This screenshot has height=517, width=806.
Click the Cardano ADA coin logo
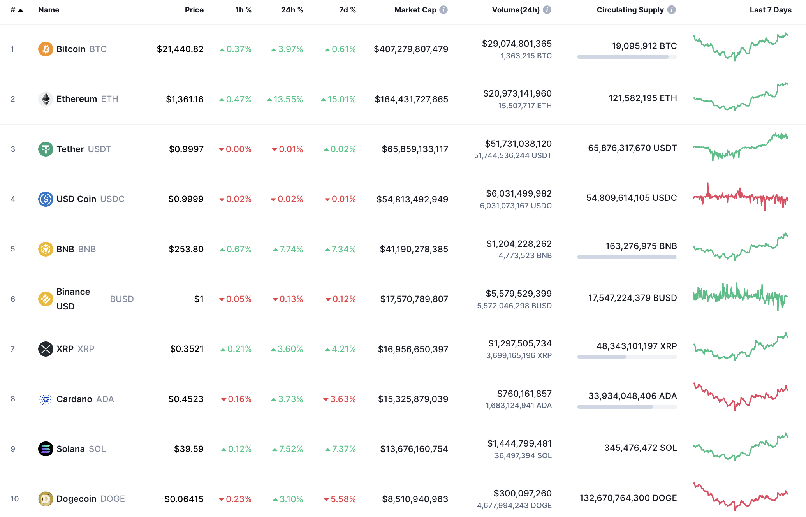pyautogui.click(x=46, y=399)
